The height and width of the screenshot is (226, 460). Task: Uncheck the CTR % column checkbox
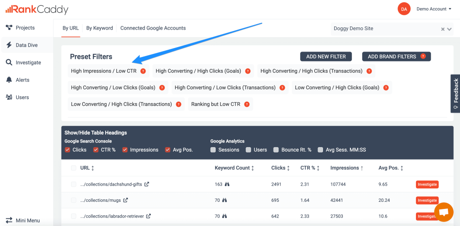pyautogui.click(x=96, y=150)
